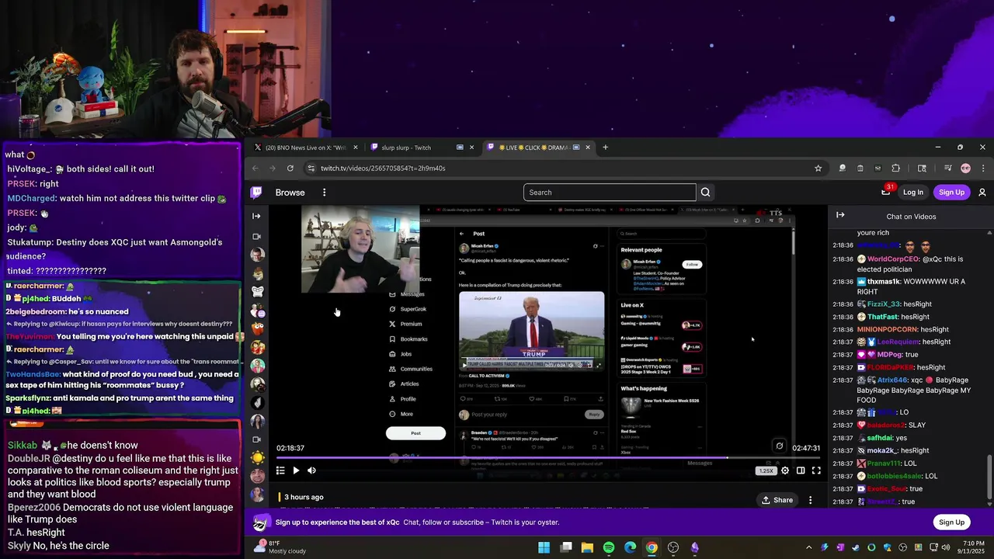
Task: Toggle fullscreen on the video player
Action: click(x=816, y=470)
